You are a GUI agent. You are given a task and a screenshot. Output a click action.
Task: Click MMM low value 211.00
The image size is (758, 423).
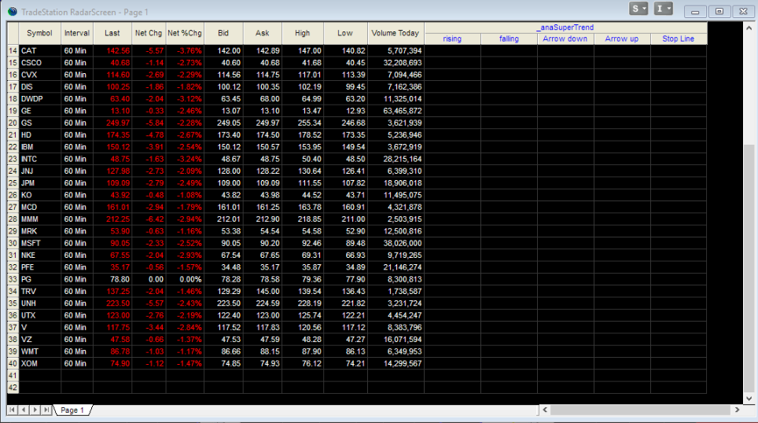coord(345,219)
